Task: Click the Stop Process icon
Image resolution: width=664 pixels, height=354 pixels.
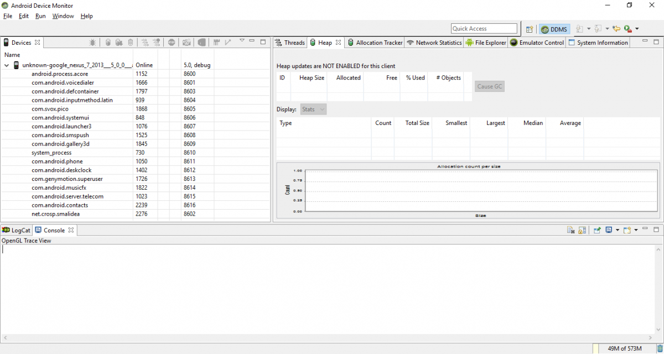Action: [172, 43]
